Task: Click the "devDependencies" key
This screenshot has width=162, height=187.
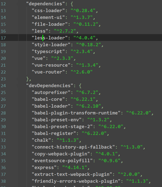Action: click(50, 86)
